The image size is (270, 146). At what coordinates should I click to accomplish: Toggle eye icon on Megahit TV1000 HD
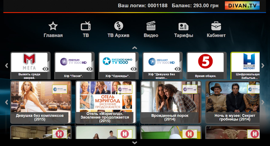pyautogui.click(x=178, y=69)
